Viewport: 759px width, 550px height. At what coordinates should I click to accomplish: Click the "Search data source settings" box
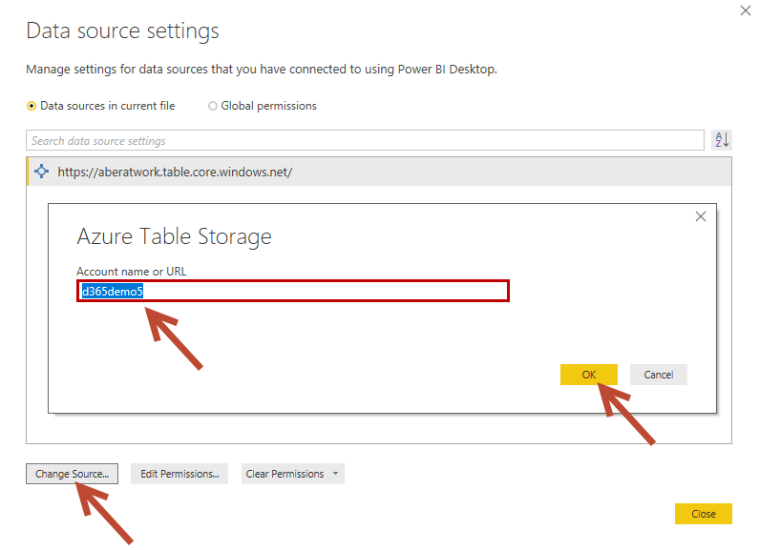pyautogui.click(x=365, y=141)
